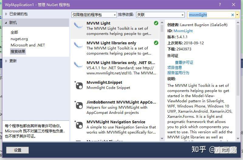Viewport: 243px width, 160px height.
Task: Open the help question mark in title bar
Action: pos(220,5)
